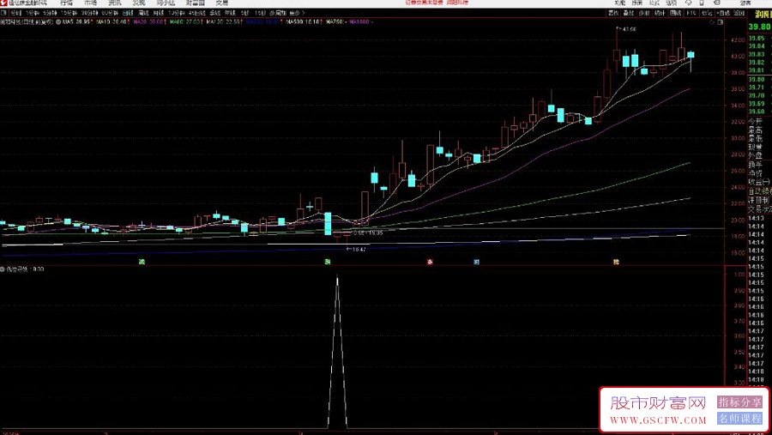This screenshot has width=772, height=435.
Task: Click the blue marker below the chart
Action: [x=476, y=262]
